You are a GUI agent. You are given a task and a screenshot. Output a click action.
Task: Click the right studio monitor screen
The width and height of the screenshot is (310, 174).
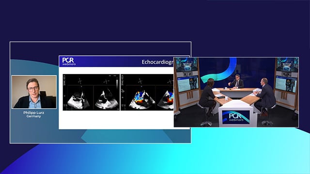[286, 84]
